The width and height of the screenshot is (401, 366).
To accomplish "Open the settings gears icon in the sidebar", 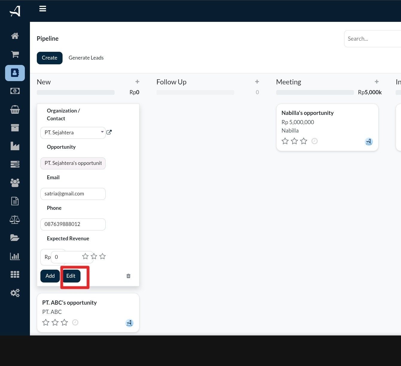I will click(x=15, y=293).
